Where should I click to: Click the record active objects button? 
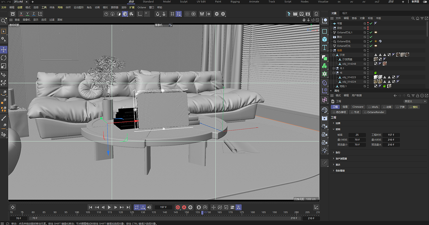pos(178,207)
